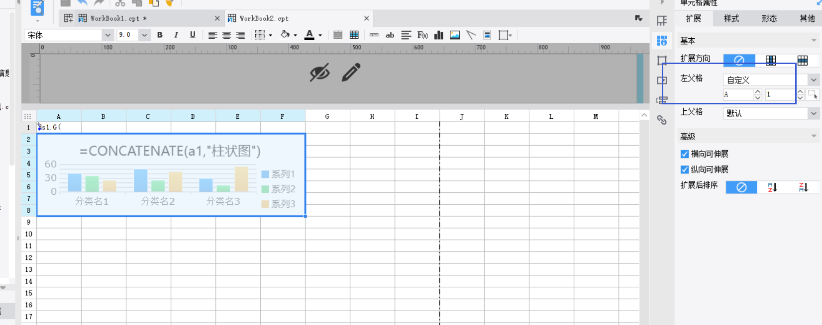The height and width of the screenshot is (325, 822).
Task: Open tab list overflow button
Action: point(639,18)
